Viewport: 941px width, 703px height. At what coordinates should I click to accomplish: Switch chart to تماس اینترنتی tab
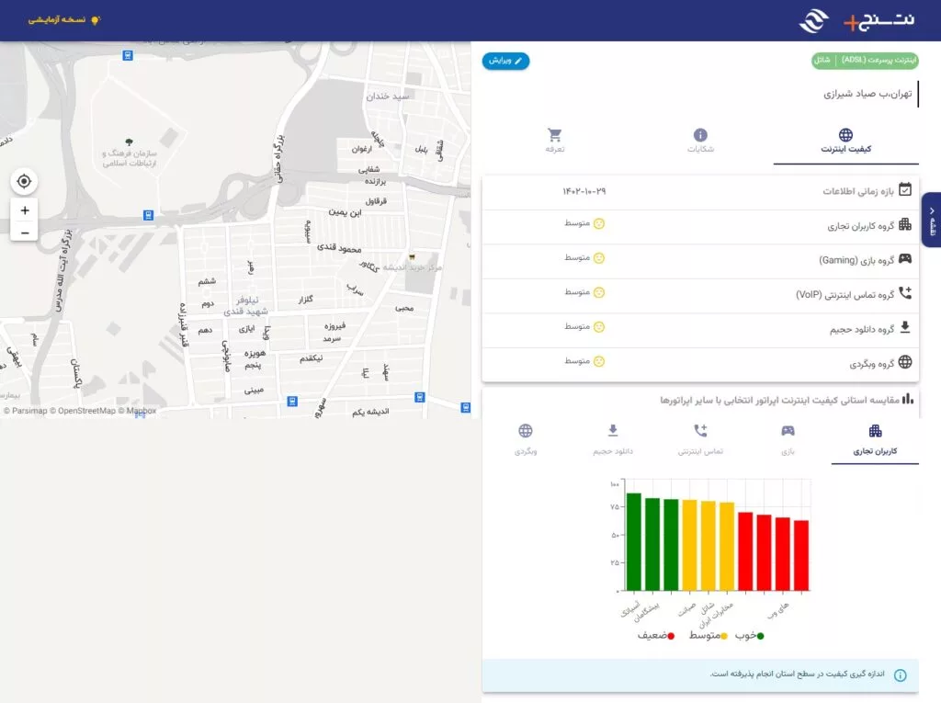pyautogui.click(x=700, y=440)
